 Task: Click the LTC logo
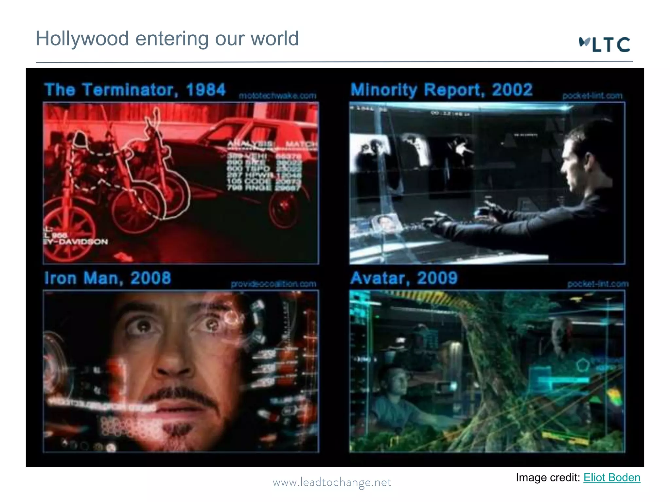(605, 45)
